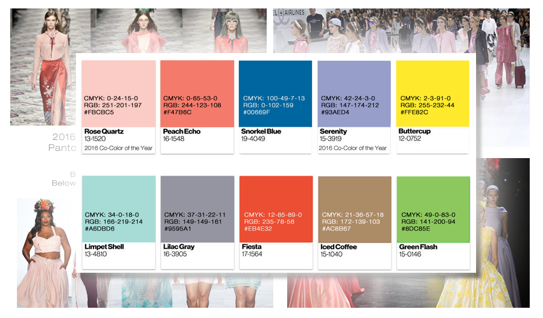This screenshot has height=318, width=543.
Task: Click the Snorkel Blue swatch
Action: coord(275,94)
